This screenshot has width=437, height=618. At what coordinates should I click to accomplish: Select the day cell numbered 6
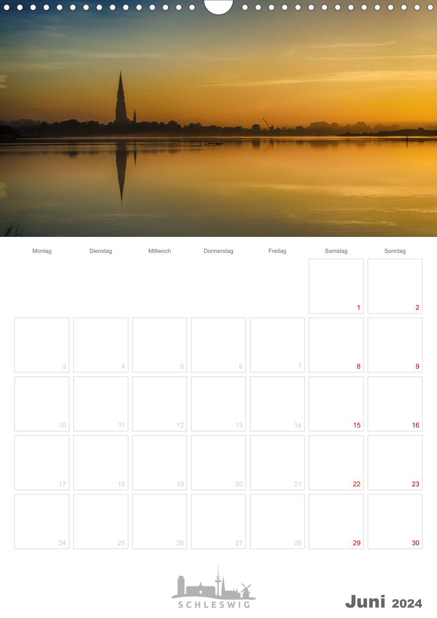coord(218,345)
